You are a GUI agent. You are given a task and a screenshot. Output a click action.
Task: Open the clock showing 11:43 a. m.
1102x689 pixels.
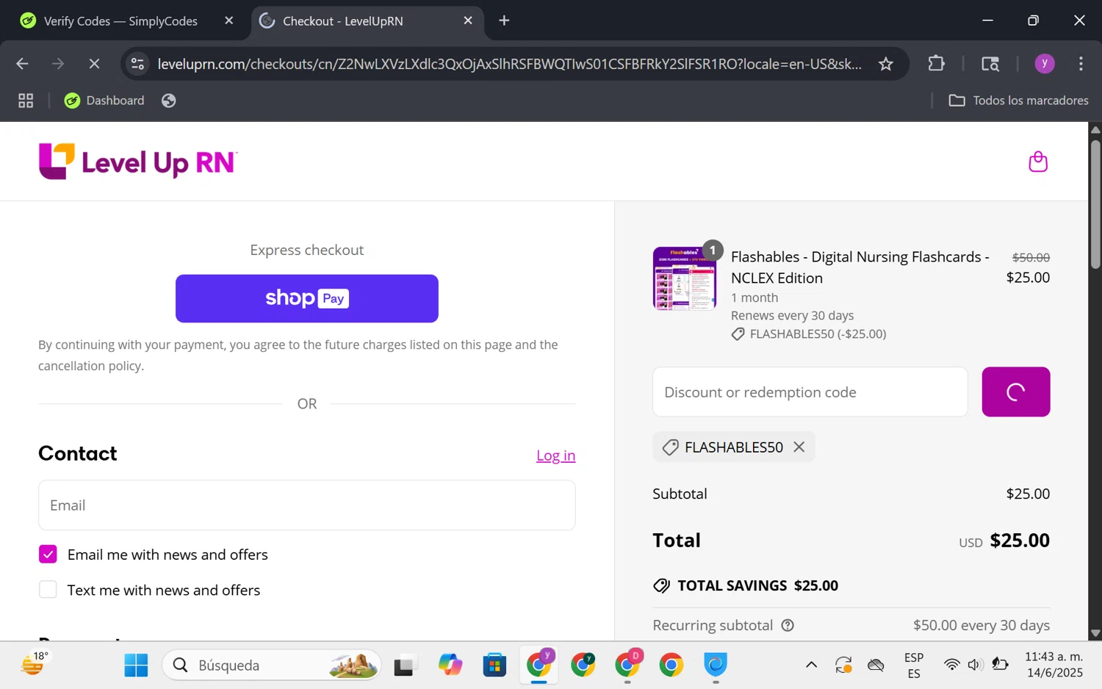click(x=1054, y=665)
